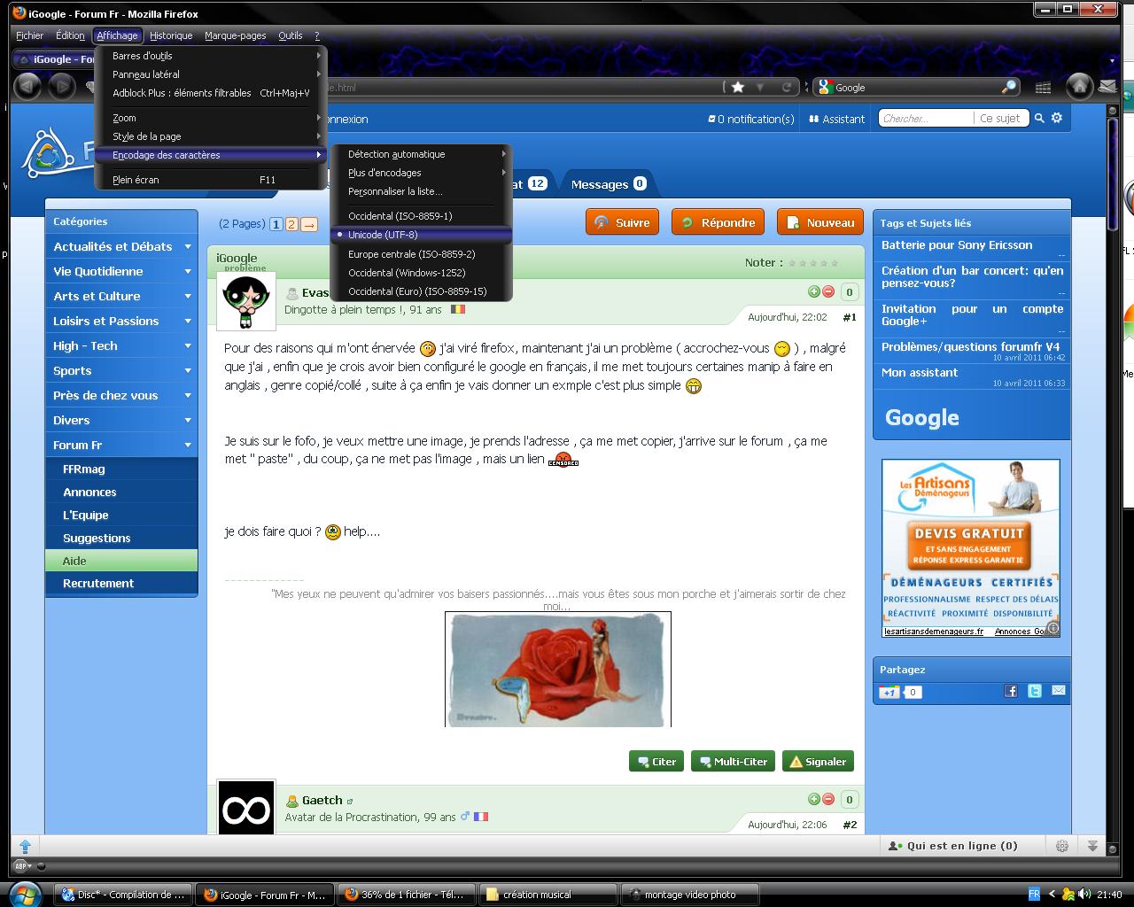Click the Google +1 share button
Viewport: 1134px width, 907px height.
pos(889,692)
